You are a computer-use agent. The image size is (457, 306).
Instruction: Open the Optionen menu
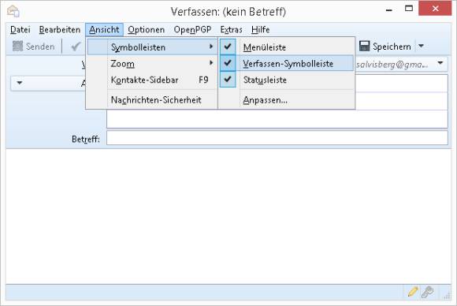(146, 29)
